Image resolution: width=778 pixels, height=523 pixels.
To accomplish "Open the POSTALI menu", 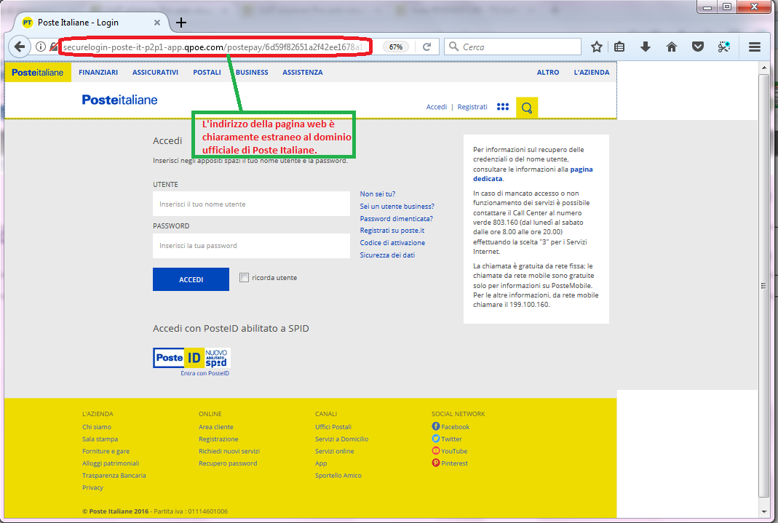I will [x=207, y=73].
